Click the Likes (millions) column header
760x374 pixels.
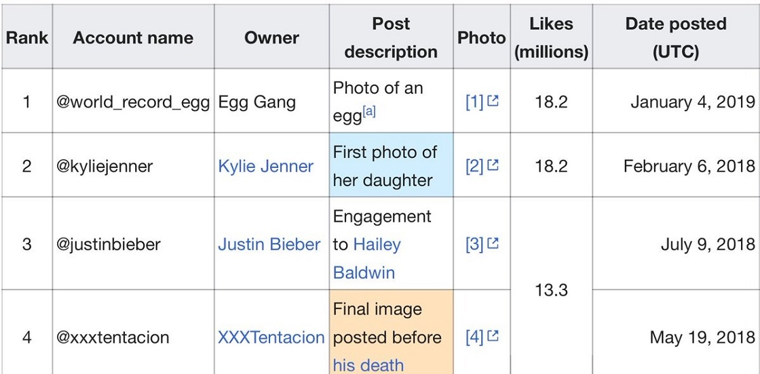(x=550, y=37)
